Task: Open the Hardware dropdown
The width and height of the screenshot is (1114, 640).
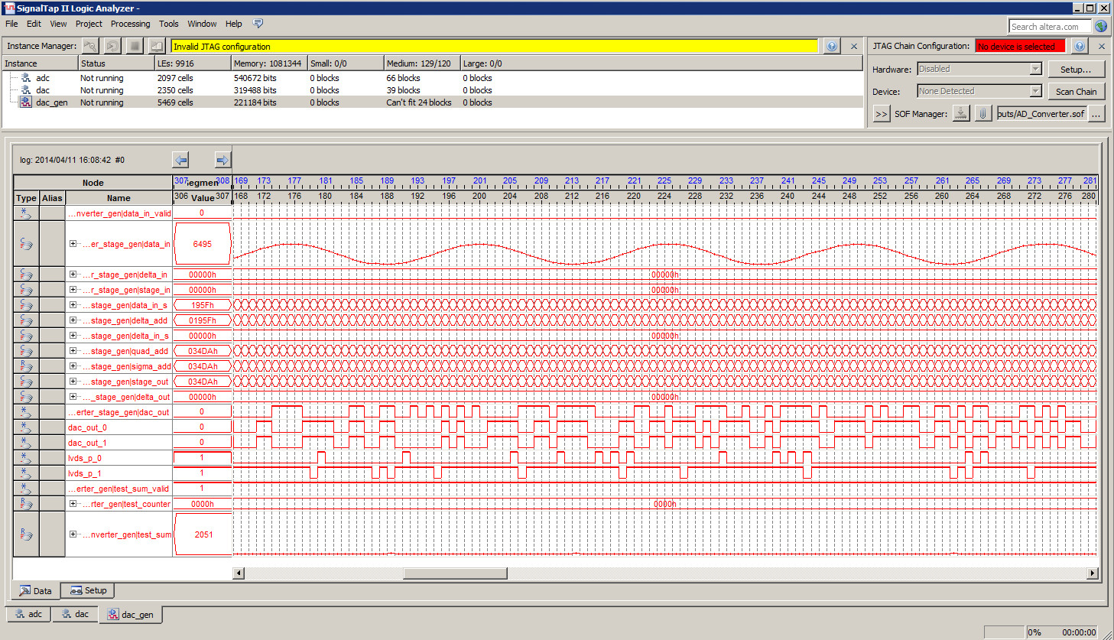Action: pyautogui.click(x=1035, y=69)
